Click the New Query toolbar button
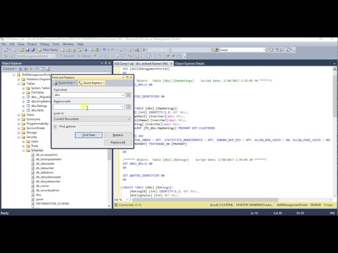This screenshot has width=338, height=253. point(48,50)
